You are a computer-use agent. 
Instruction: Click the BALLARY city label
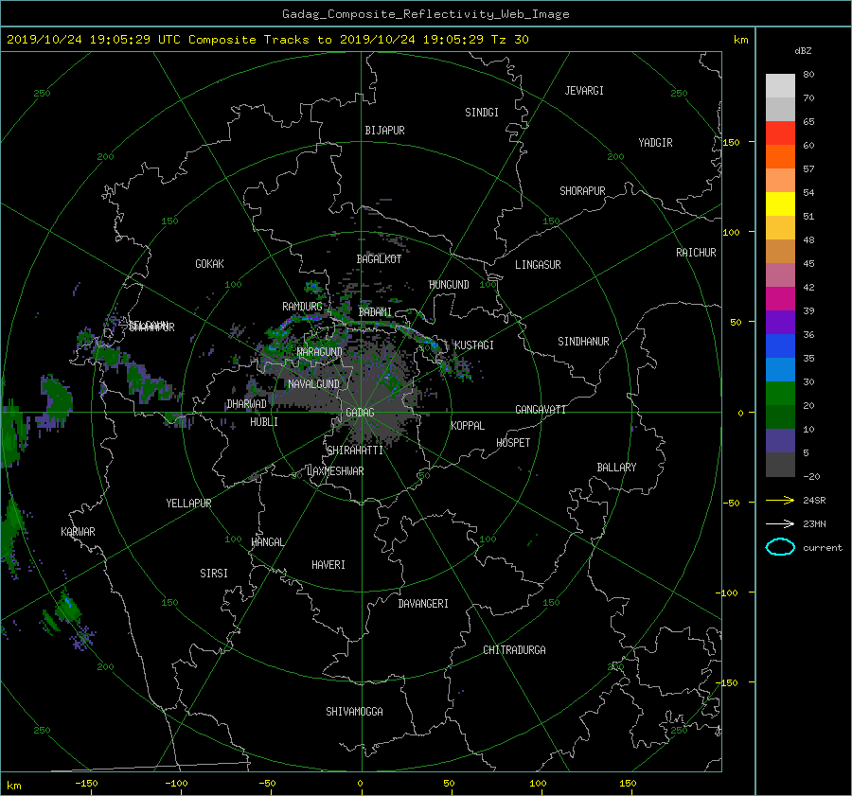(x=616, y=468)
